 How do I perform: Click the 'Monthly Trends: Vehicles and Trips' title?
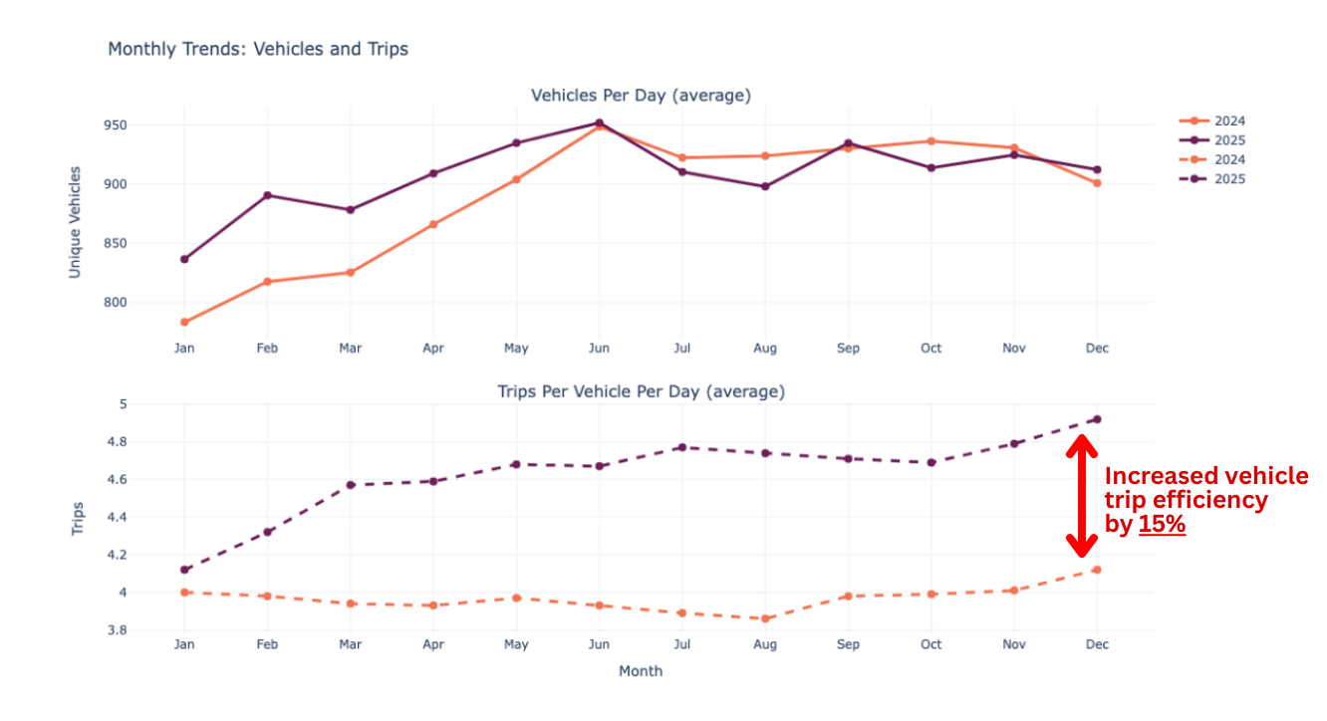click(258, 49)
